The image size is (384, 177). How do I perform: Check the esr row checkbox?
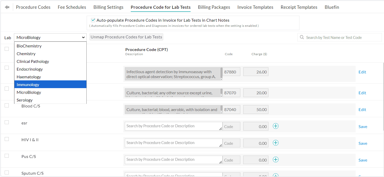coord(7,122)
